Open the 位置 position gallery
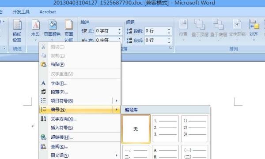265x159 pixels. coord(183,30)
